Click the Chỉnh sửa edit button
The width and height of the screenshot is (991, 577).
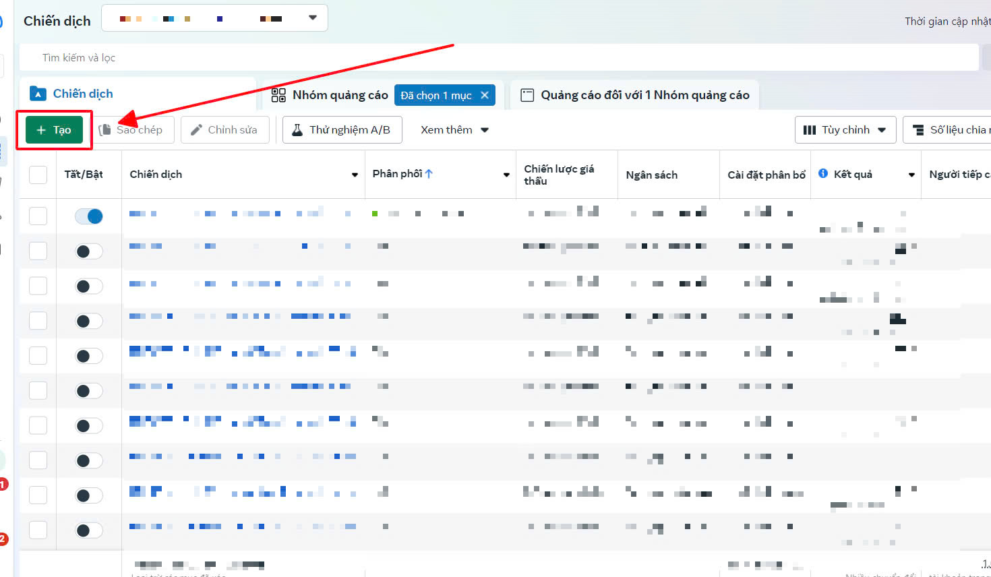225,130
